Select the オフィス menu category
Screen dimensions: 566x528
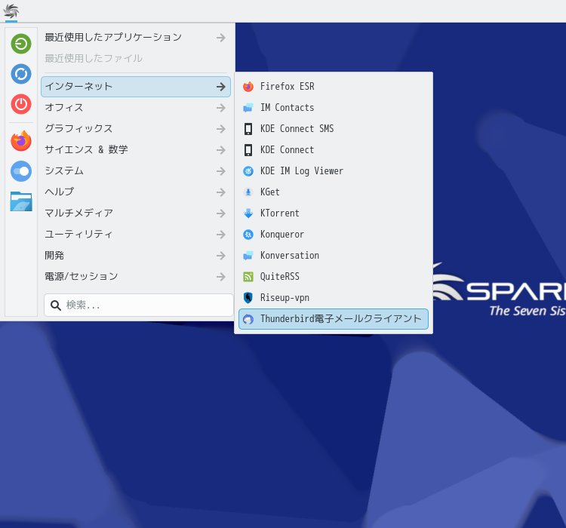coord(136,108)
